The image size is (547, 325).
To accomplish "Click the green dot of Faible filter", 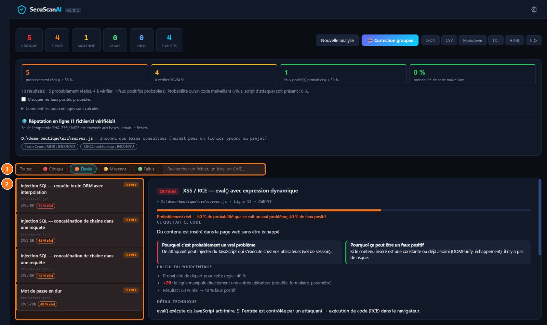I will click(140, 169).
